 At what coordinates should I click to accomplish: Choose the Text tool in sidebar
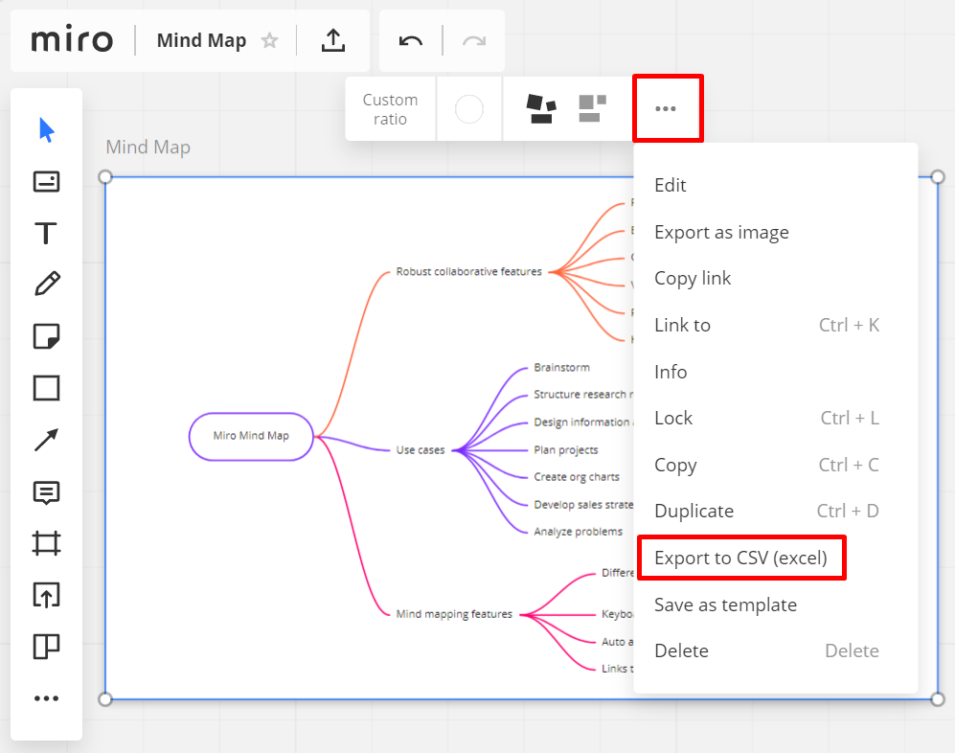pyautogui.click(x=46, y=234)
